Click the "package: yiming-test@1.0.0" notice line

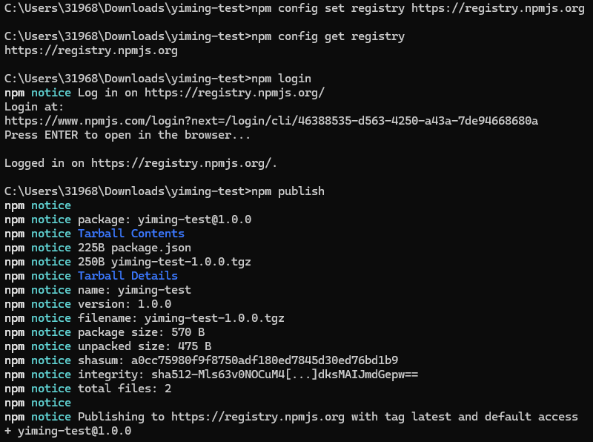165,220
